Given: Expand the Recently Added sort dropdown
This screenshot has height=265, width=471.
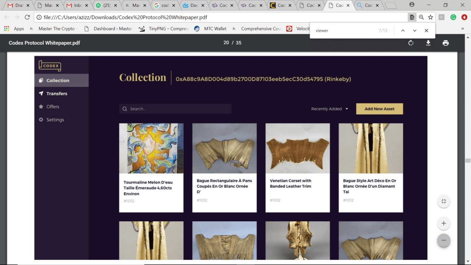Looking at the screenshot, I should coord(329,109).
